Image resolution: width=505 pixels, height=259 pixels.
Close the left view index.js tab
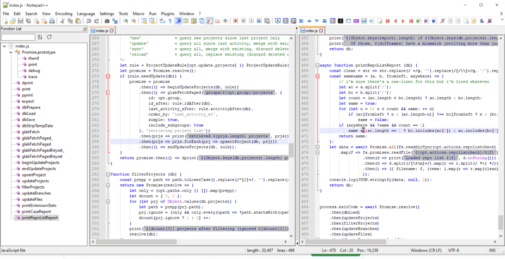click(x=112, y=31)
